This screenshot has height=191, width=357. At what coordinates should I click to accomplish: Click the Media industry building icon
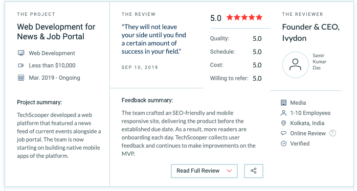283,103
